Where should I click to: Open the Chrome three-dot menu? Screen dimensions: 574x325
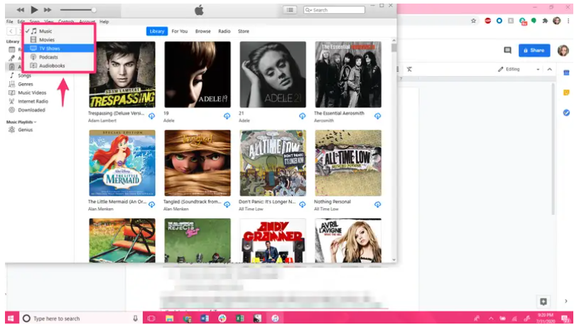[x=568, y=21]
